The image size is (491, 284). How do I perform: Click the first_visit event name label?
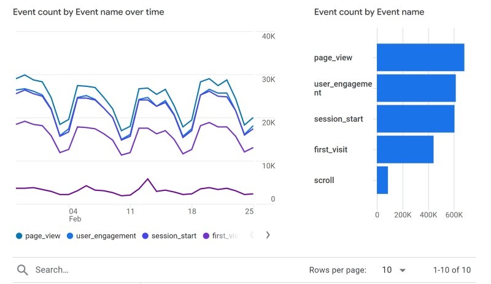tap(331, 149)
